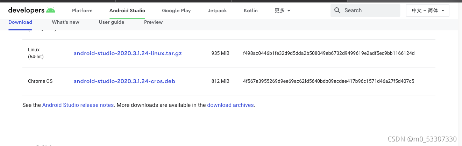
Task: Click the 935 MiB size value
Action: tap(220, 53)
